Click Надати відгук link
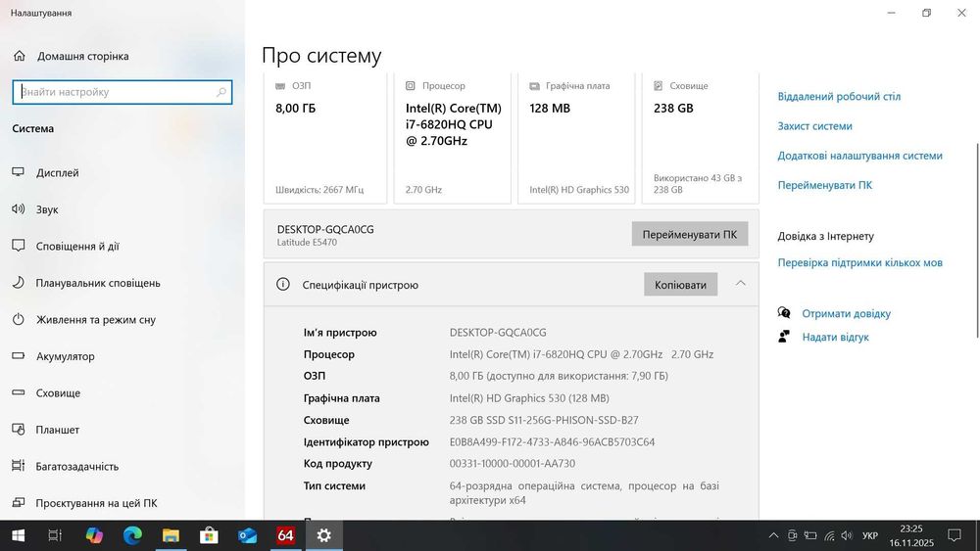 pyautogui.click(x=836, y=337)
